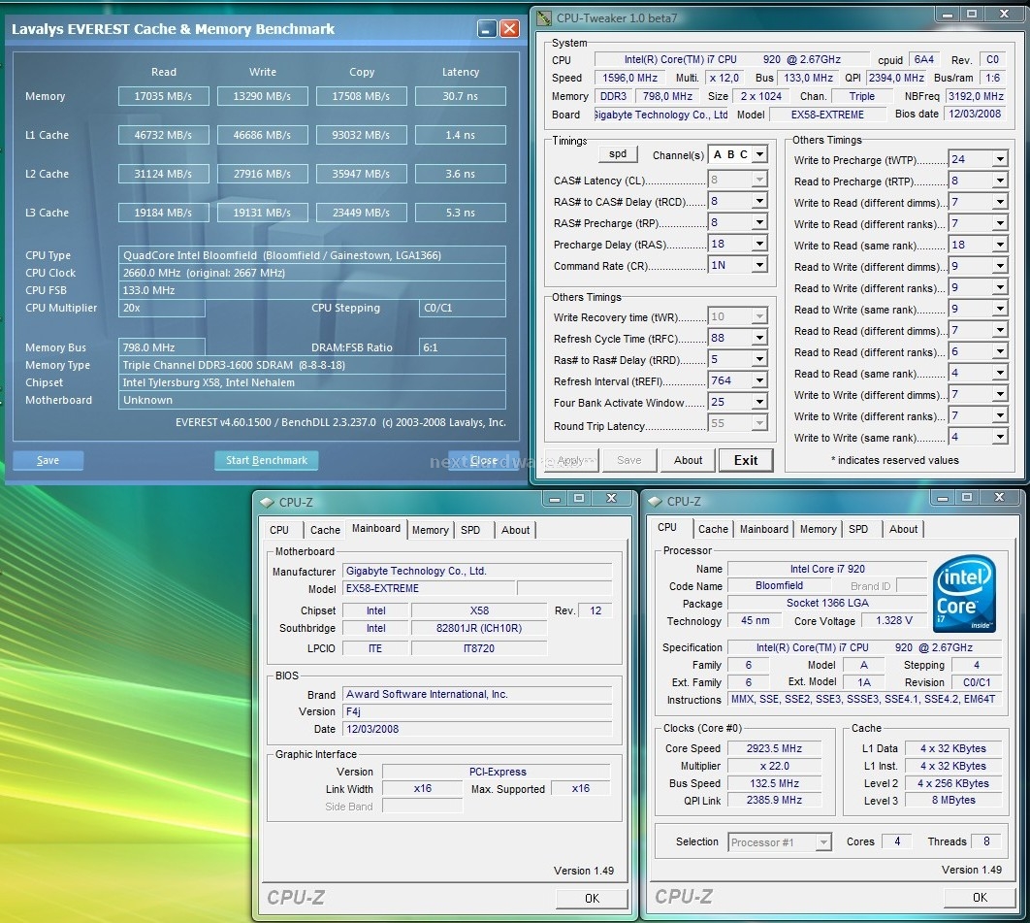
Task: Open the RAS# Precharge (tRP) dropdown
Action: tap(760, 222)
